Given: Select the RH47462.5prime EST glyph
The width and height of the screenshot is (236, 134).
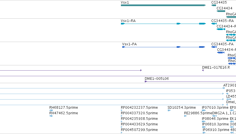Looking at the screenshot, I should coord(51,116).
